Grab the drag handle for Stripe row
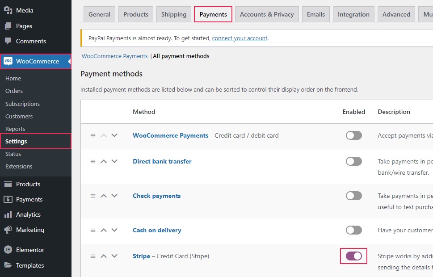The height and width of the screenshot is (277, 433). click(x=93, y=256)
